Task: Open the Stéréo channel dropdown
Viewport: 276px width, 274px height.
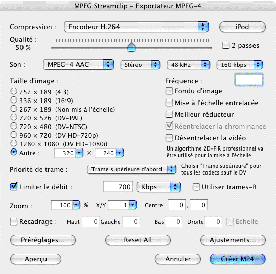Action: pyautogui.click(x=140, y=65)
